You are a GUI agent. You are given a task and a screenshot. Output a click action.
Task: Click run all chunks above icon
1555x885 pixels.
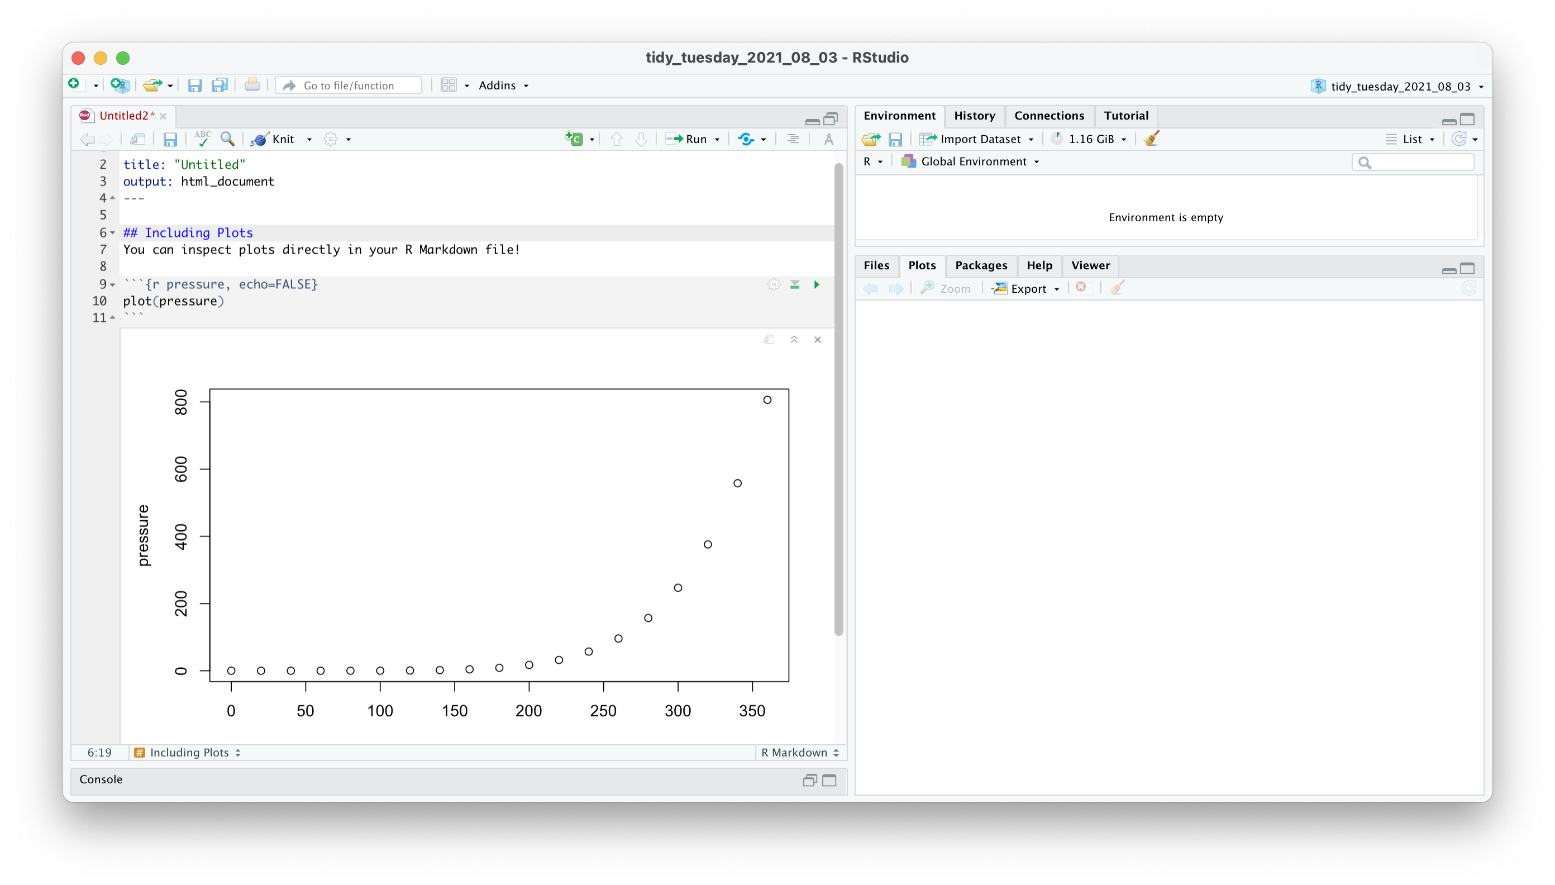[x=794, y=284]
